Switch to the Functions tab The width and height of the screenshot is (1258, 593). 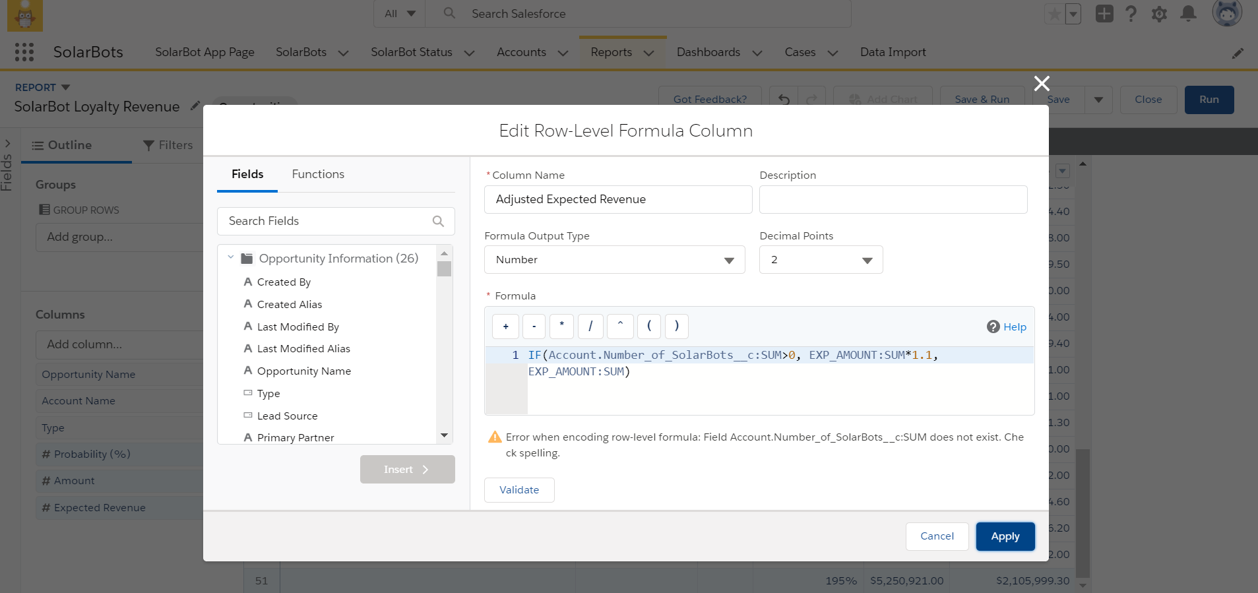click(318, 174)
